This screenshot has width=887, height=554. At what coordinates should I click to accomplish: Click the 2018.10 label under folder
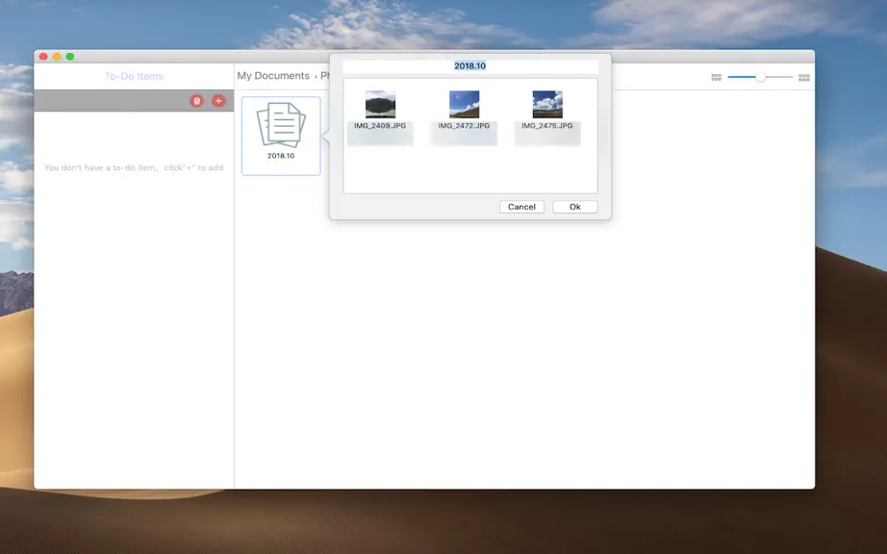(x=281, y=156)
